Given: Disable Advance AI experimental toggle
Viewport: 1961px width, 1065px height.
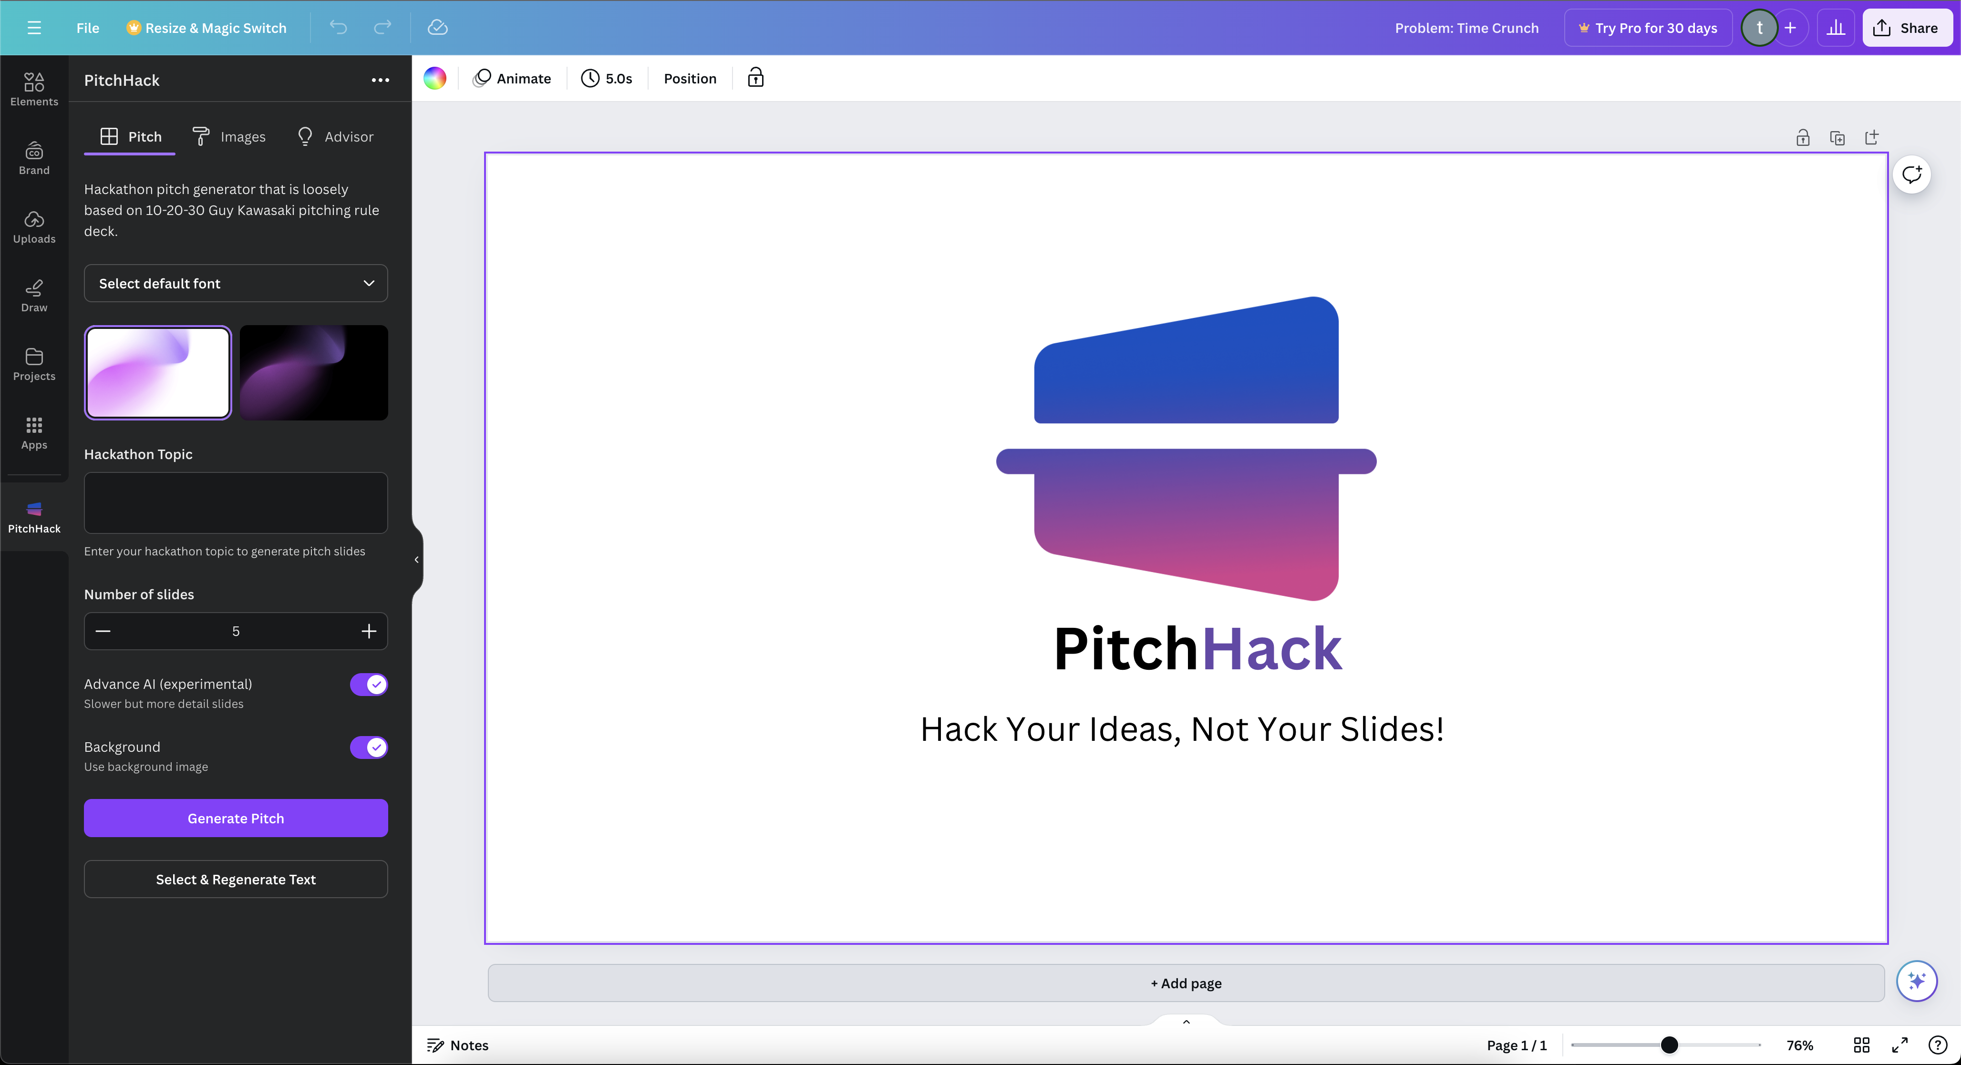Looking at the screenshot, I should pos(369,684).
